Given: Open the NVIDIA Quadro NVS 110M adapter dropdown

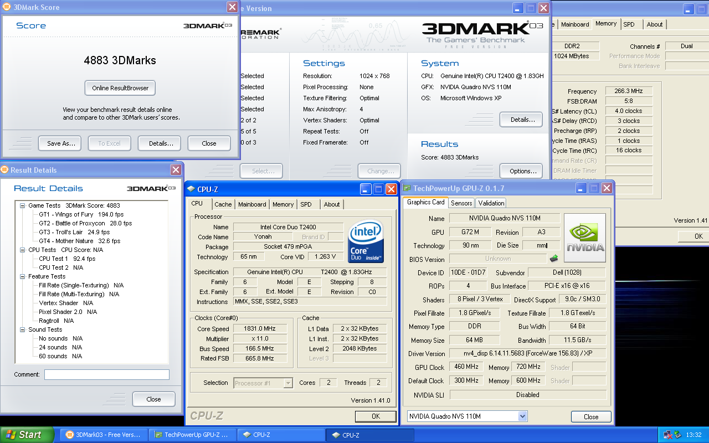Looking at the screenshot, I should tap(522, 416).
